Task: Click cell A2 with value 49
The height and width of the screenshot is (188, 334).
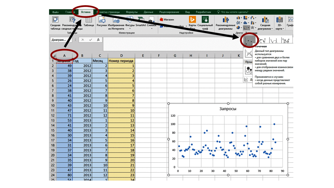Action: (x=64, y=66)
